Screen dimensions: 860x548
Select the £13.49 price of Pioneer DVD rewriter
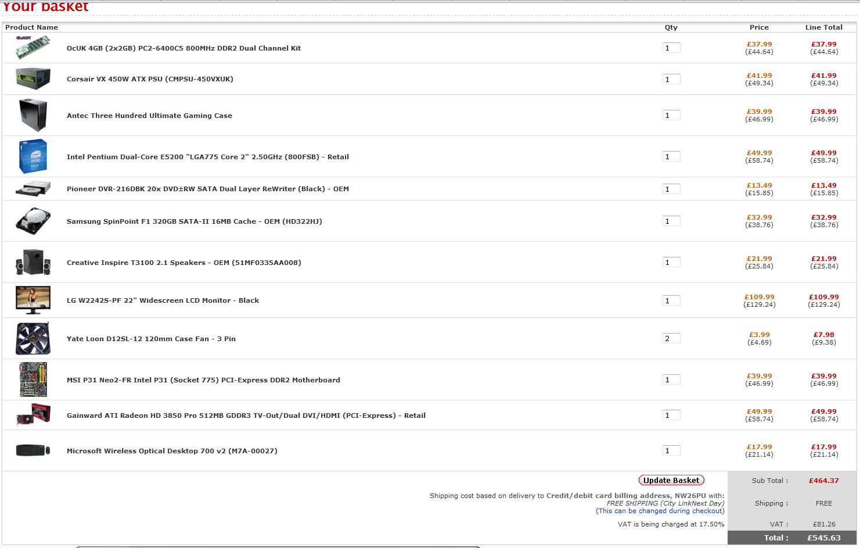pos(760,185)
